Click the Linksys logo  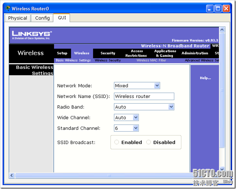pos(32,35)
